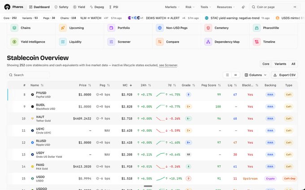Open the Liquidity waves icon tile

click(x=63, y=42)
